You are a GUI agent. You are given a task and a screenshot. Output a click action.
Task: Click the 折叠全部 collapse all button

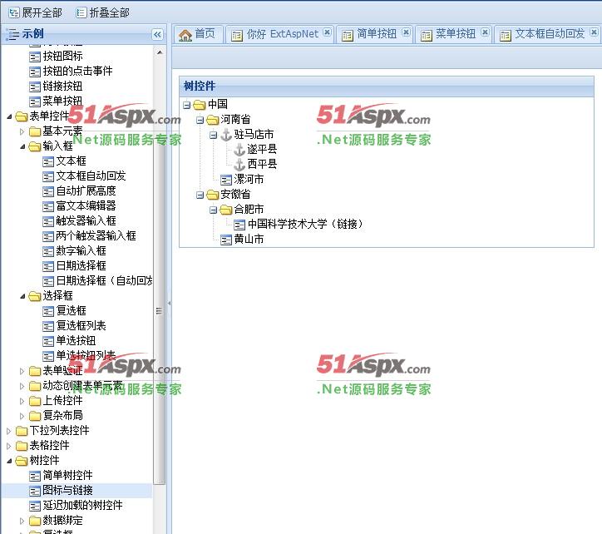tap(102, 12)
